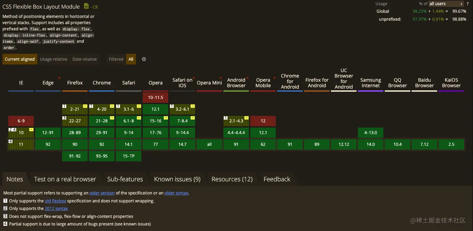Click the Firefox for Android 89 cell
The height and width of the screenshot is (231, 473).
click(317, 144)
